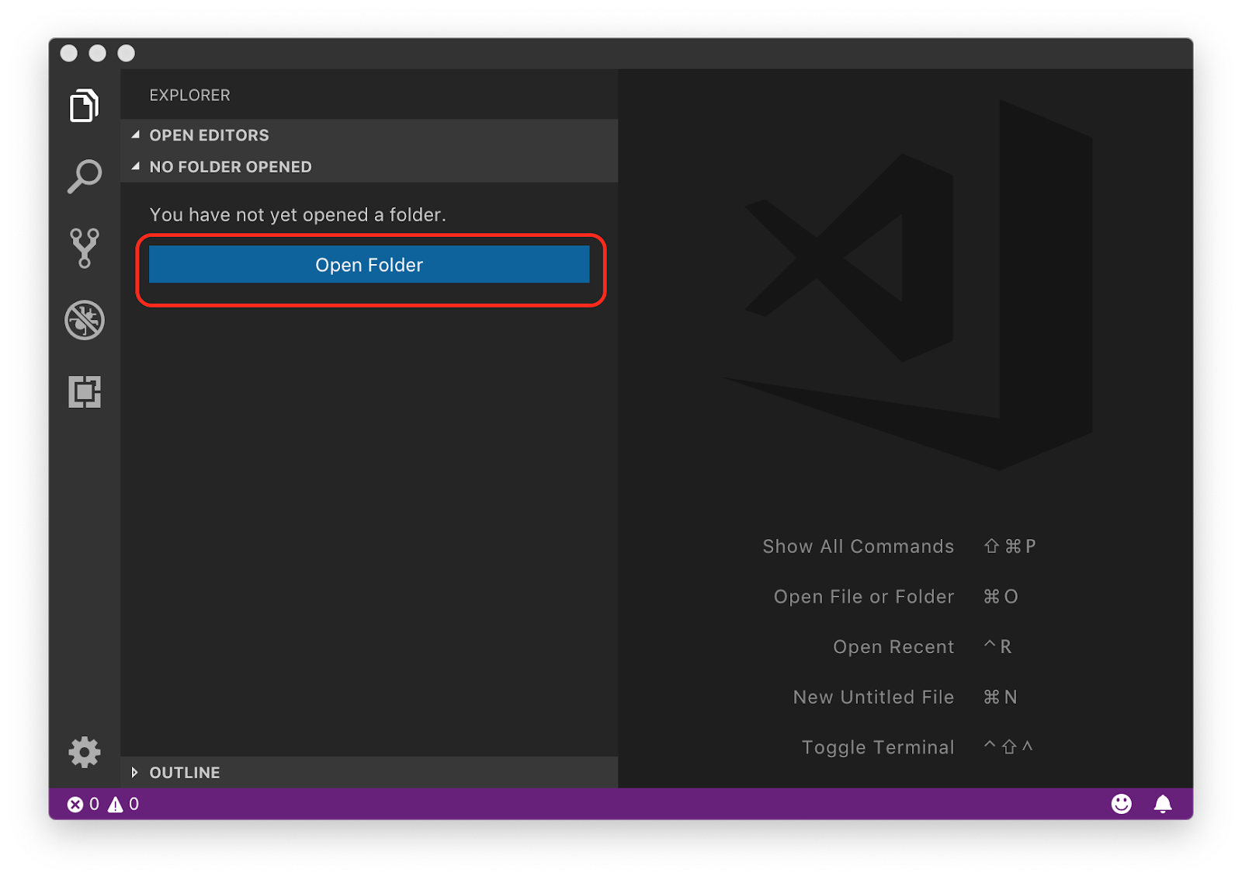
Task: Click Open File or Folder hint
Action: [x=863, y=597]
